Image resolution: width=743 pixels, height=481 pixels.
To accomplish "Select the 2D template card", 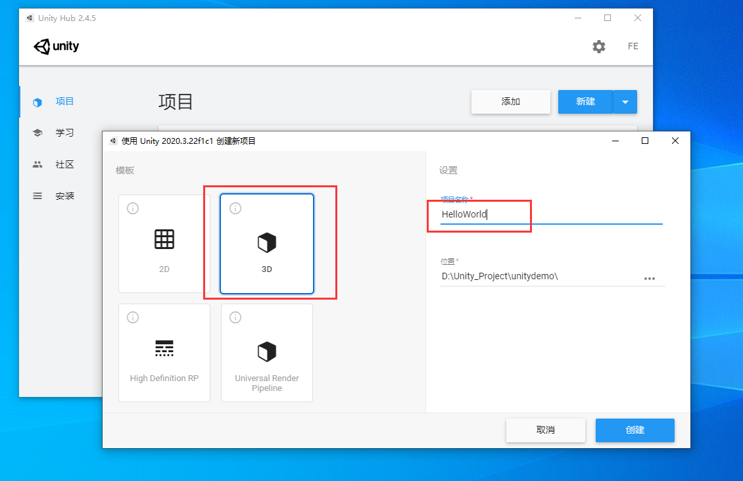I will 164,244.
